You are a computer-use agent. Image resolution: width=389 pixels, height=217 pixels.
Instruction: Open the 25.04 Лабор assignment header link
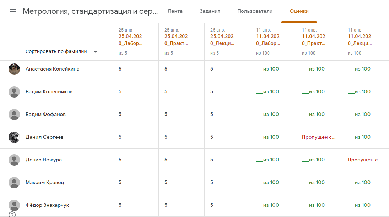(x=130, y=40)
